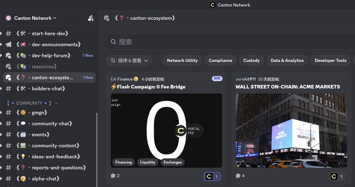Click the 1 New badge
Viewport: 355px width, 187px height.
88,78
